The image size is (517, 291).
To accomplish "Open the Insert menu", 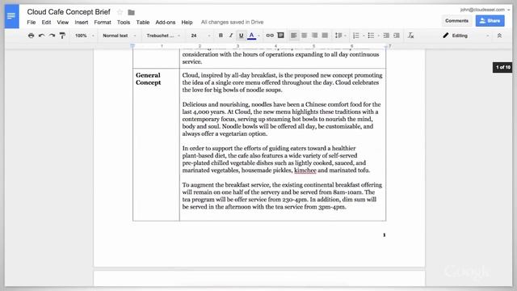I will 81,22.
